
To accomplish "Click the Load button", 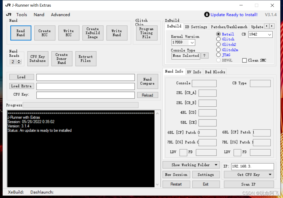I will coord(21,77).
